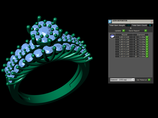Collapse the panel with the small round toggle
Screen dimensions: 158x118
(x=131, y=28)
